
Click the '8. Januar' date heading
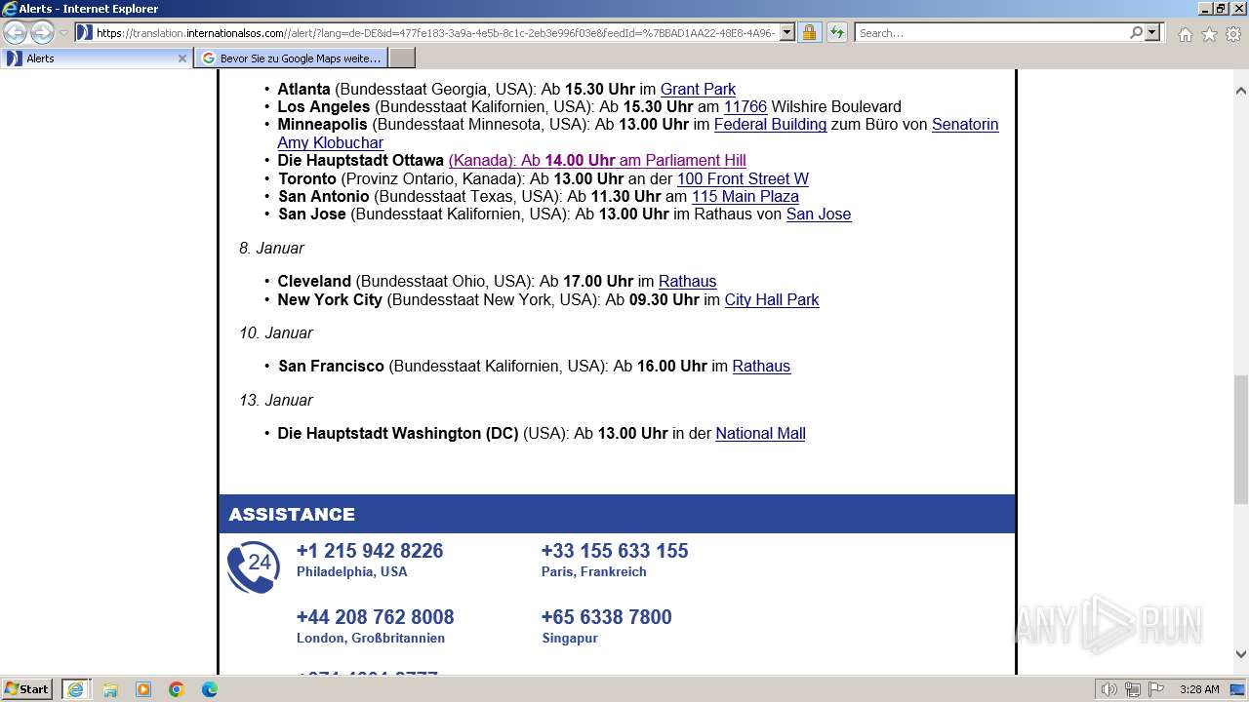(x=271, y=248)
